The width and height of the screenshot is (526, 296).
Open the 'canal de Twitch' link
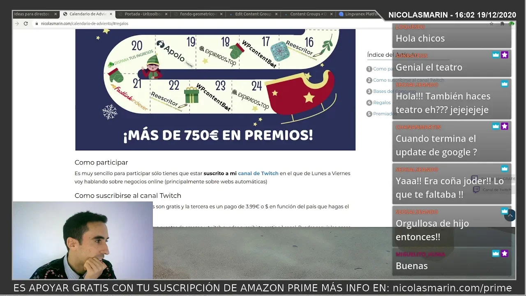tap(258, 173)
